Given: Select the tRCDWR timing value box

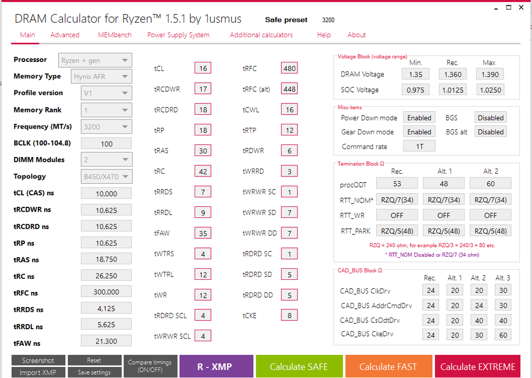Looking at the screenshot, I should [203, 89].
